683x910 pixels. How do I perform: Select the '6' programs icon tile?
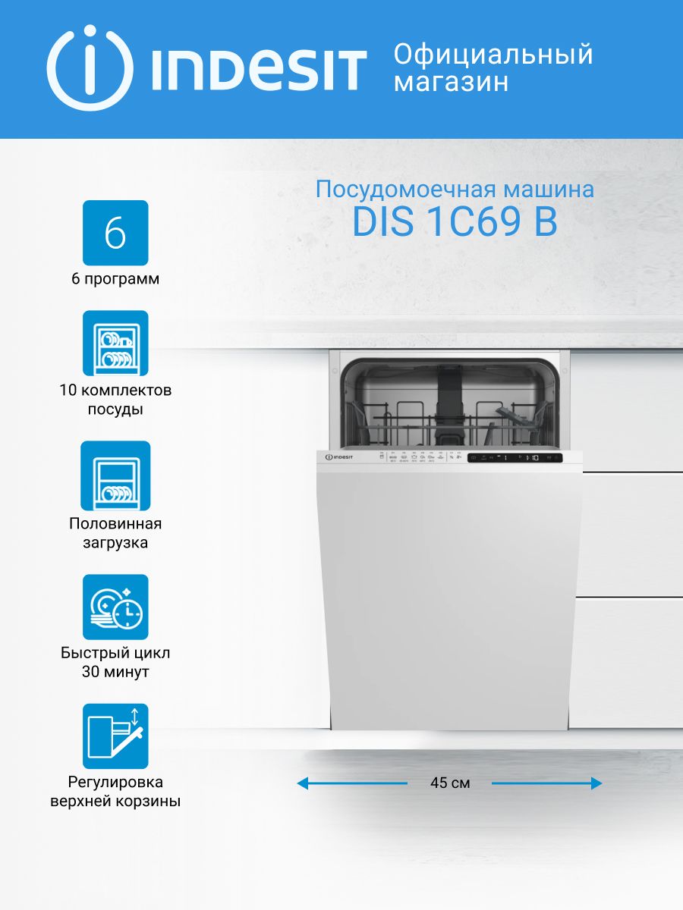pos(115,233)
